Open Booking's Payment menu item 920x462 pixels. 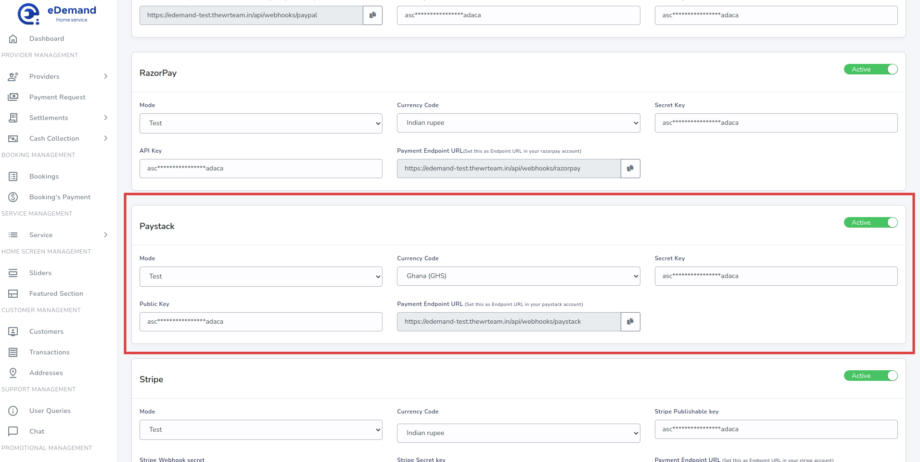pos(60,197)
